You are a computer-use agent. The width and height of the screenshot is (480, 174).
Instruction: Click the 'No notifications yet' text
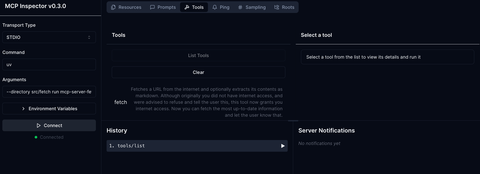pyautogui.click(x=319, y=143)
